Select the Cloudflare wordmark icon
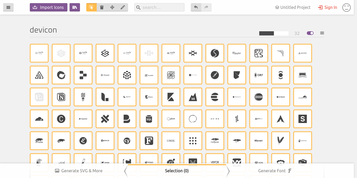The height and width of the screenshot is (178, 357). [303, 97]
